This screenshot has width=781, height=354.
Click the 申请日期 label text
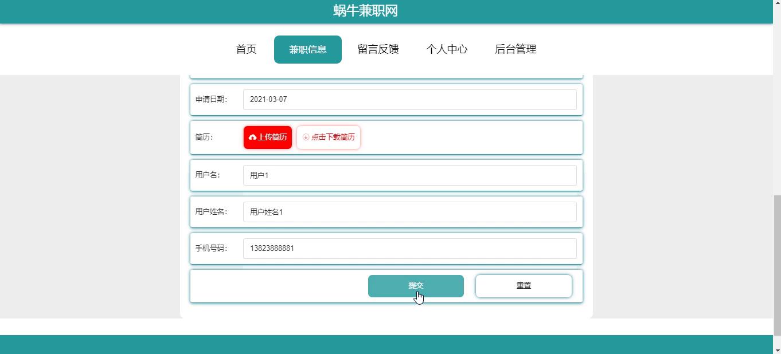211,100
